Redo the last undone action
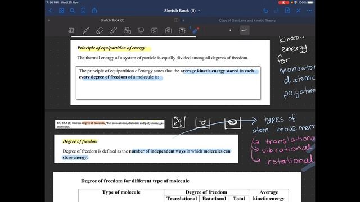Image resolution: width=360 pixels, height=202 pixels. 276,11
